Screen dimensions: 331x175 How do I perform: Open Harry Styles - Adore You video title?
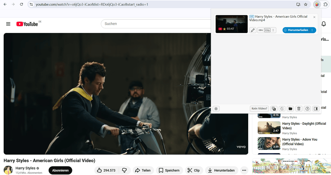click(300, 142)
